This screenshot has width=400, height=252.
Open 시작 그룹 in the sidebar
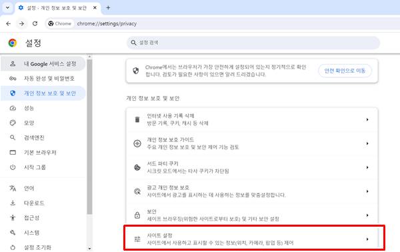[43, 167]
